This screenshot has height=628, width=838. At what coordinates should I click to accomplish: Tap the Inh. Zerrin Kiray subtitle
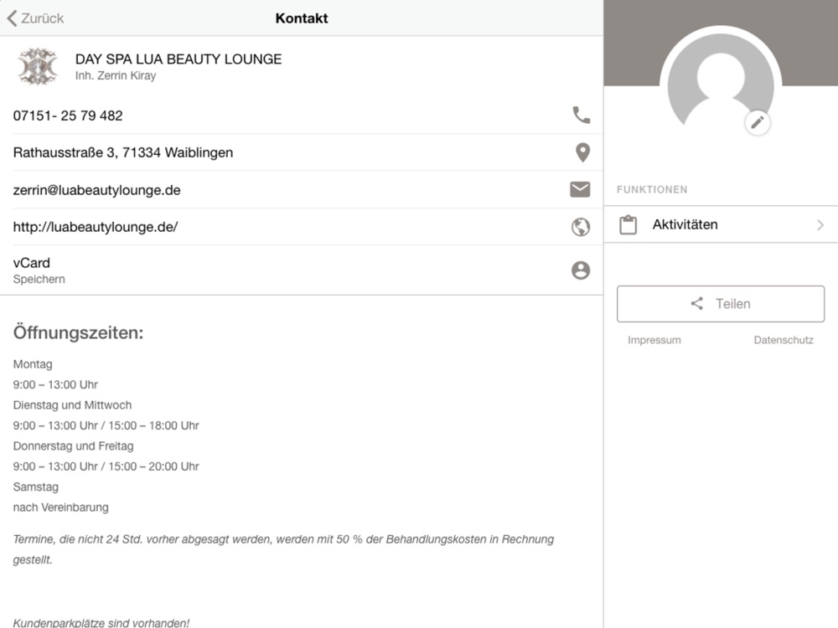click(x=116, y=75)
